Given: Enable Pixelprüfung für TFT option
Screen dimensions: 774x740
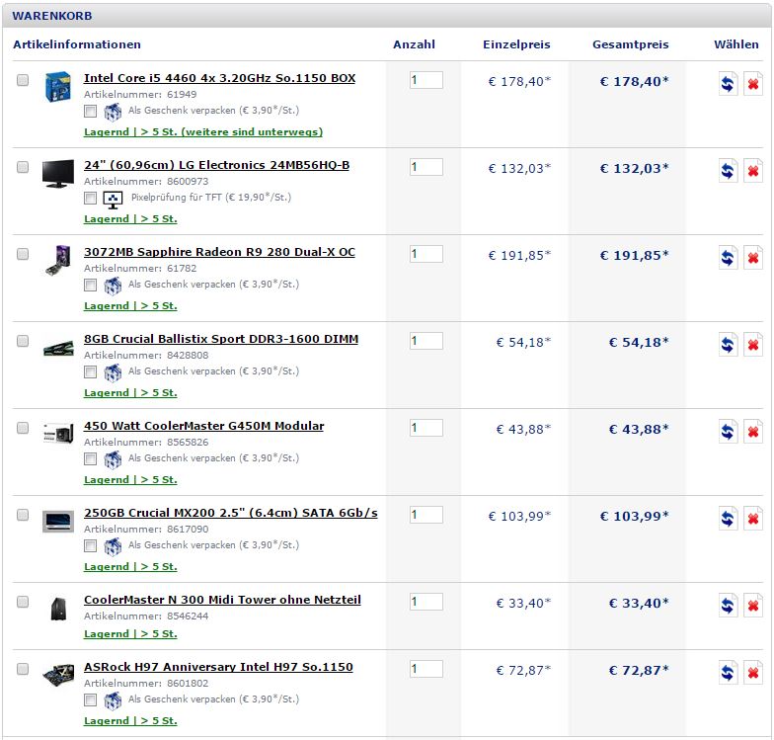Looking at the screenshot, I should point(90,198).
